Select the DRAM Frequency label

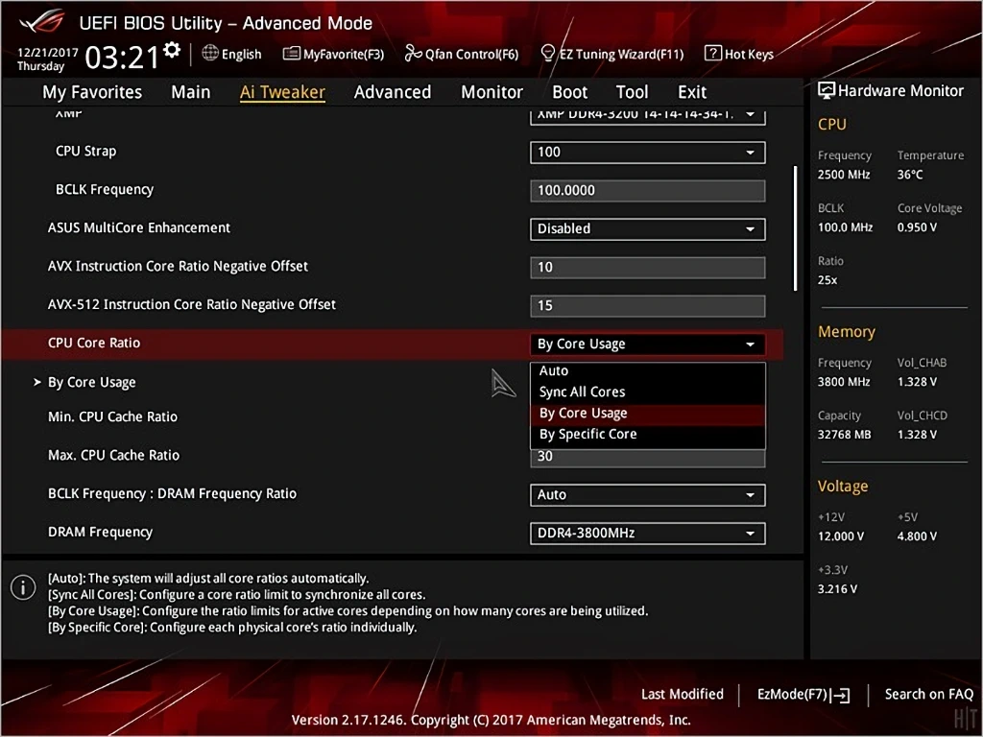coord(100,533)
